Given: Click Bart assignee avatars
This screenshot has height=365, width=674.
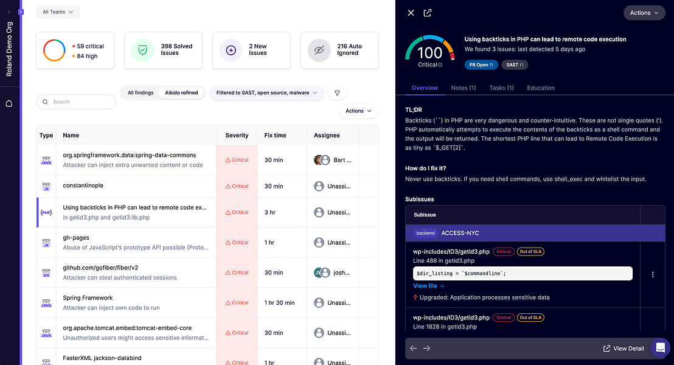Looking at the screenshot, I should click(x=322, y=160).
